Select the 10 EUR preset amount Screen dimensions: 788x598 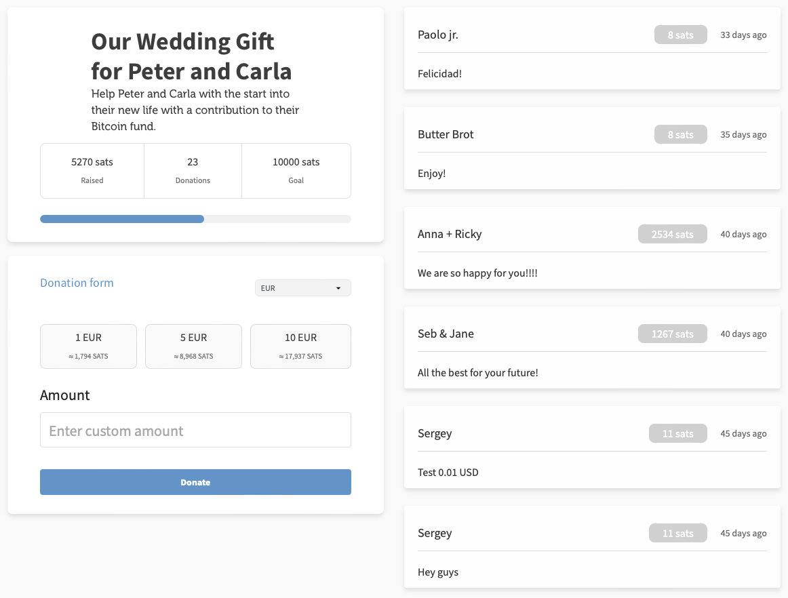(300, 346)
